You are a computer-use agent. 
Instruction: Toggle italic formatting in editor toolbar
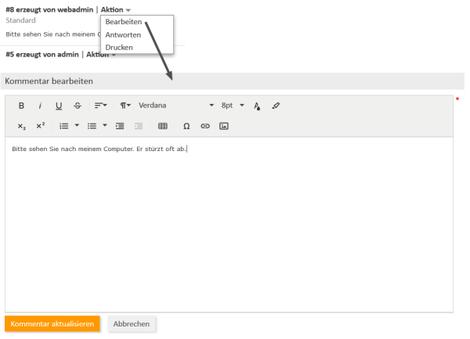click(40, 106)
